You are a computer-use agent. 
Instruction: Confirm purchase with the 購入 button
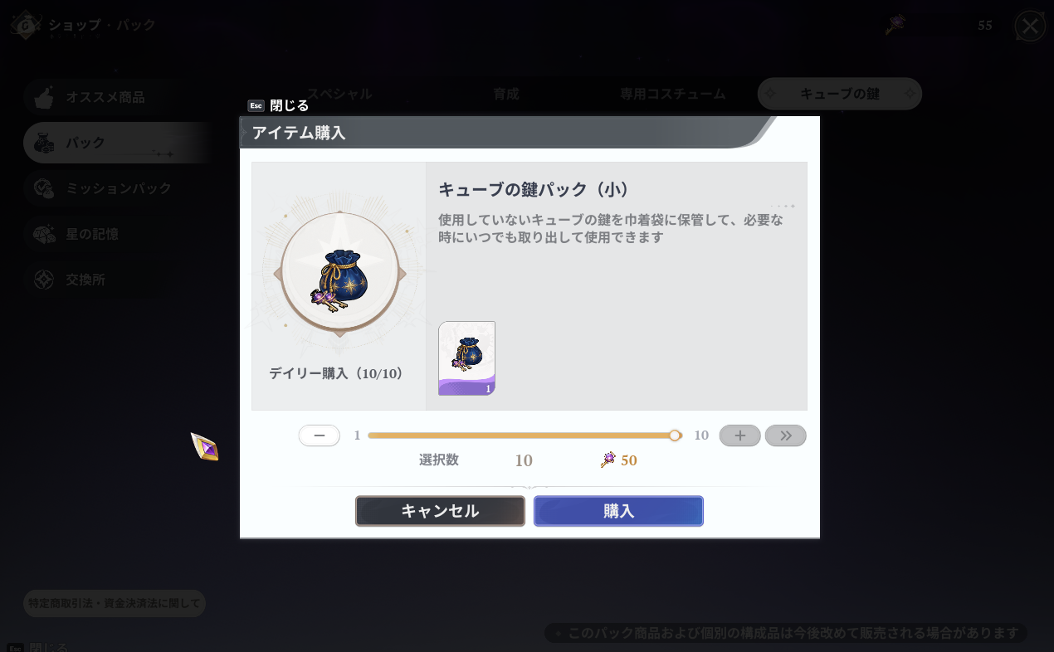(618, 511)
